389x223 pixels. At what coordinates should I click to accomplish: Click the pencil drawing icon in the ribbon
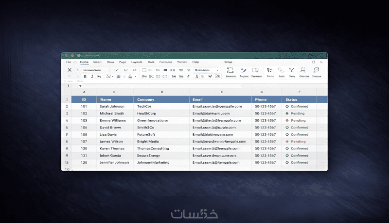(x=244, y=70)
